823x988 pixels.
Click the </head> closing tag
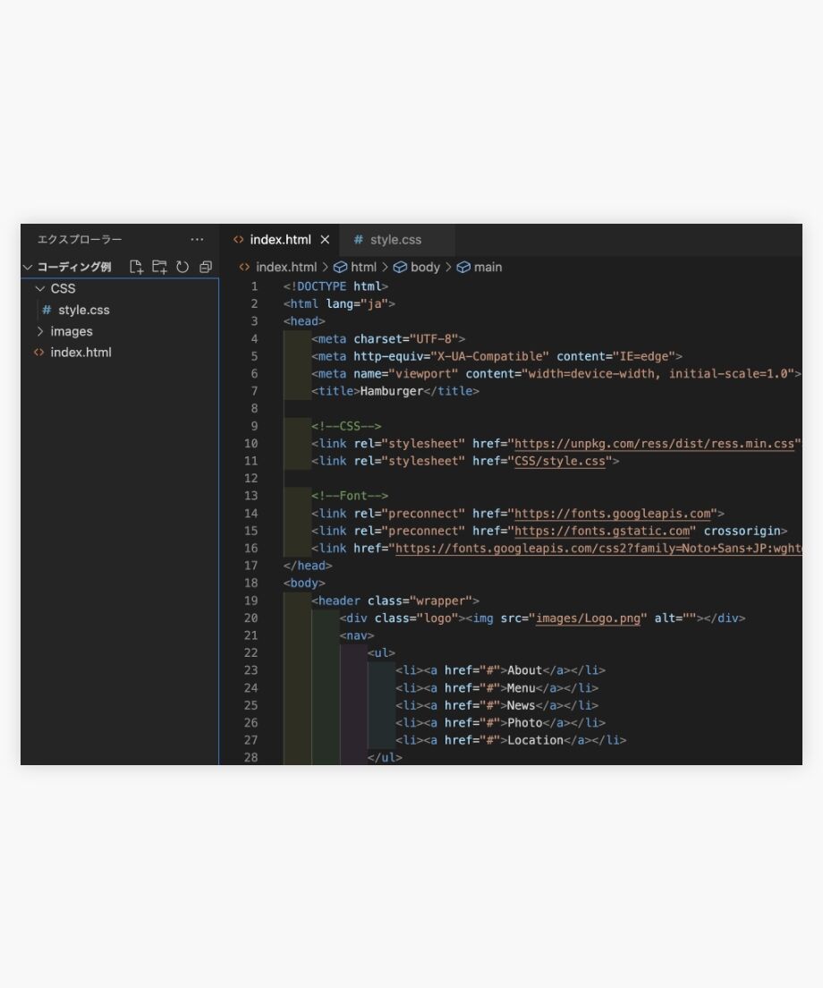pos(308,566)
